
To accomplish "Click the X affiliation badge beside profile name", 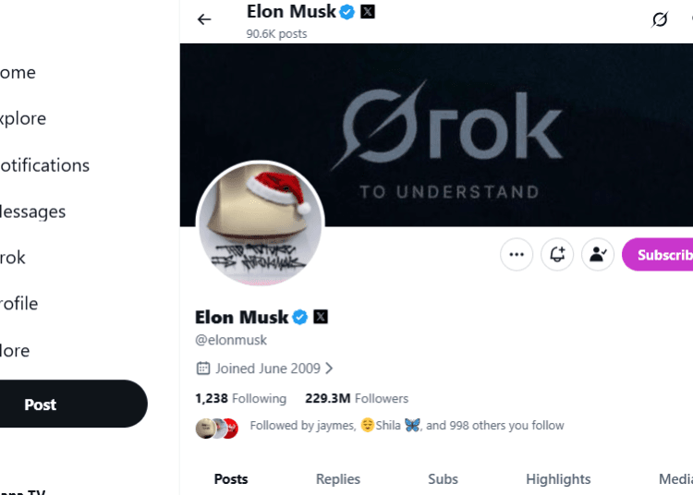I will pos(321,317).
